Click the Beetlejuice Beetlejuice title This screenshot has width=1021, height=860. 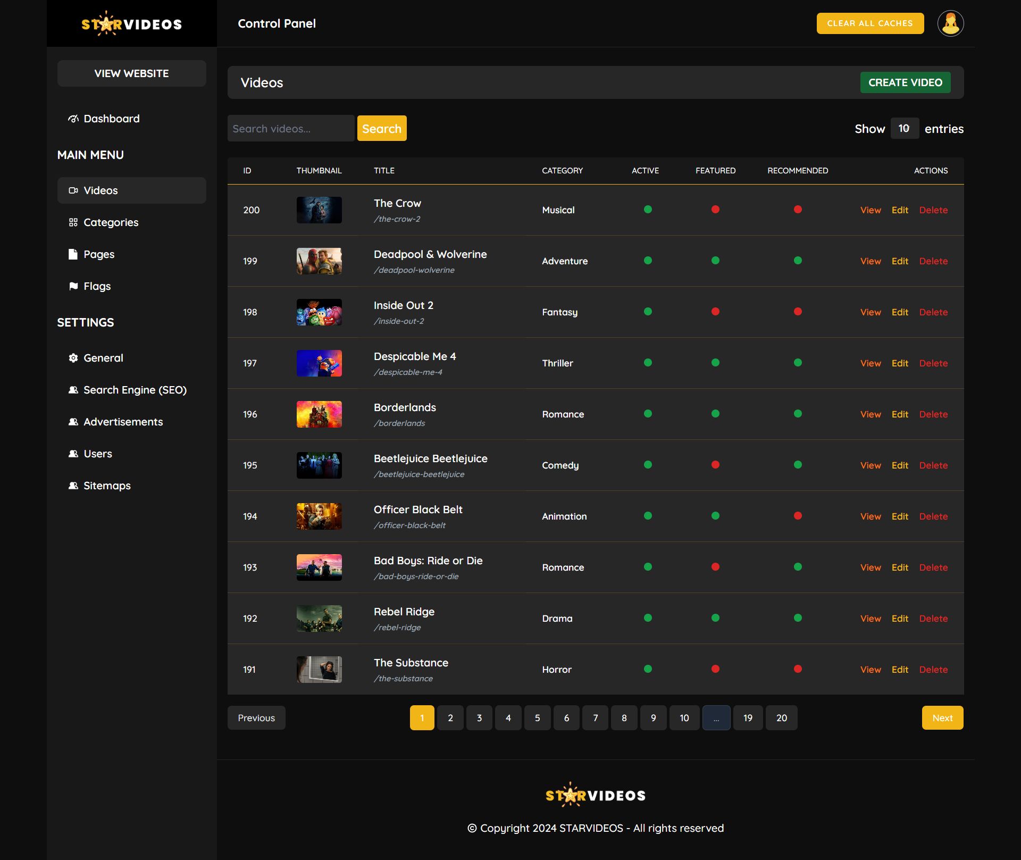click(431, 458)
